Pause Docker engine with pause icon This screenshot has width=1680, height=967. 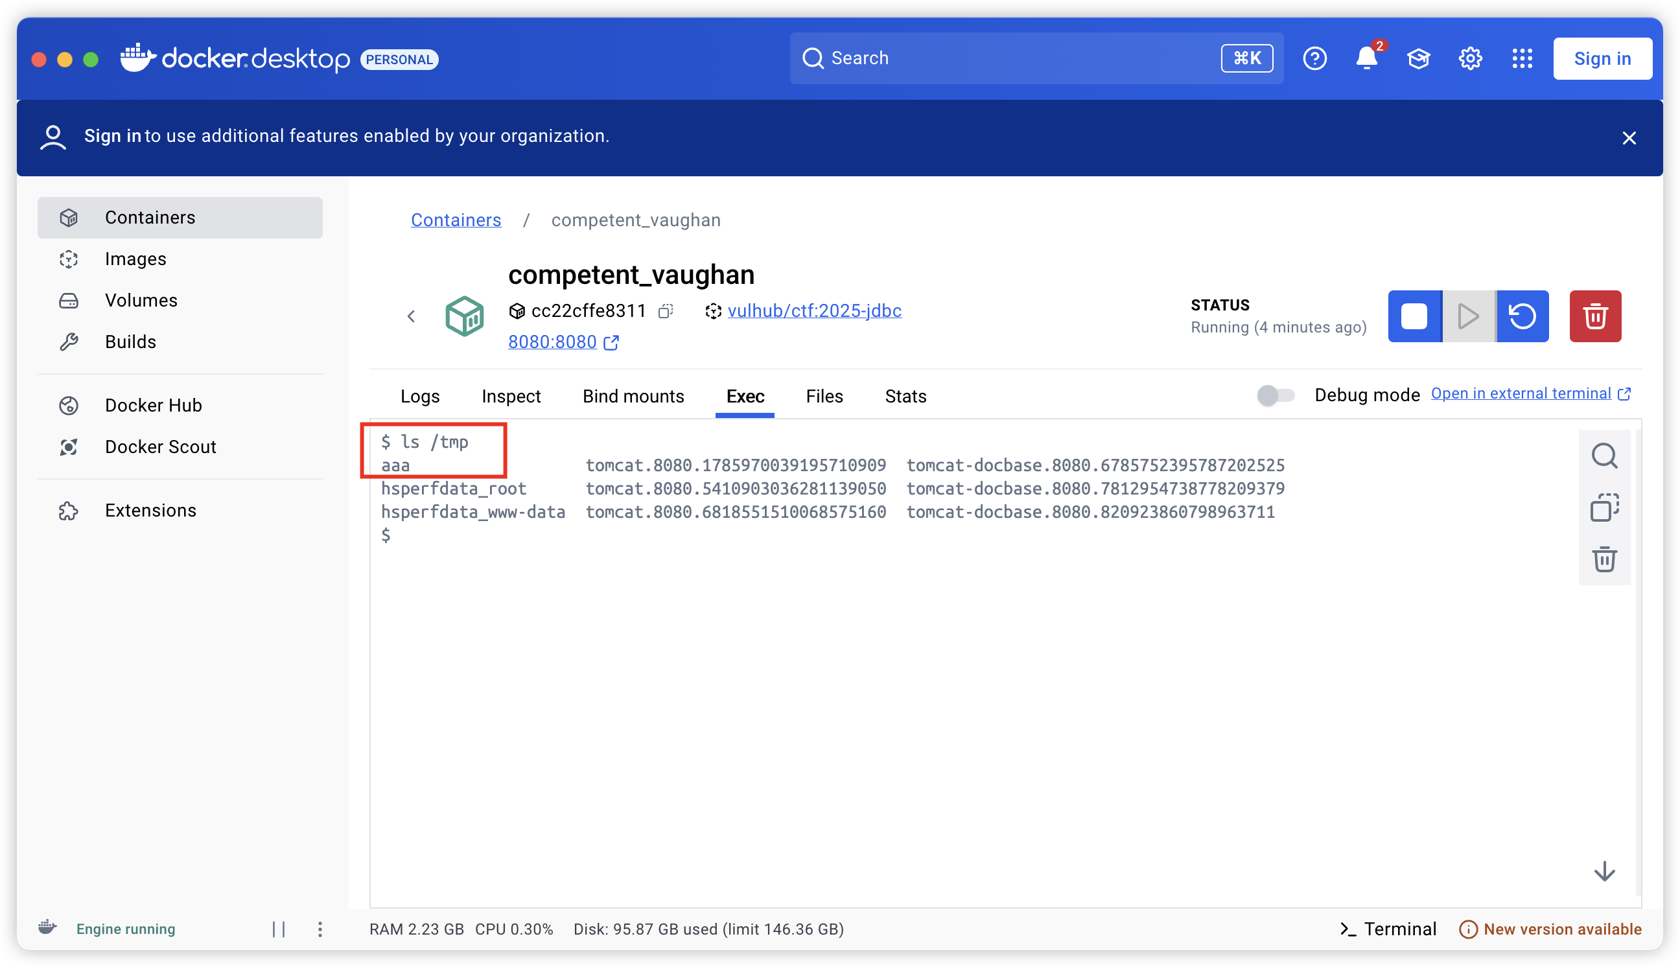(x=279, y=929)
